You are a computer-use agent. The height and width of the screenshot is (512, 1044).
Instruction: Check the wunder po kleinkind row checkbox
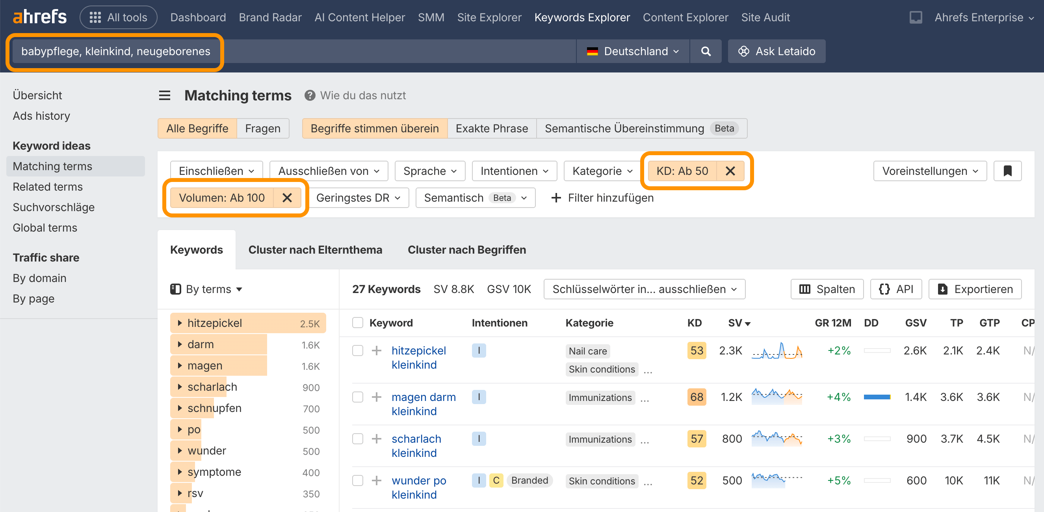click(357, 480)
